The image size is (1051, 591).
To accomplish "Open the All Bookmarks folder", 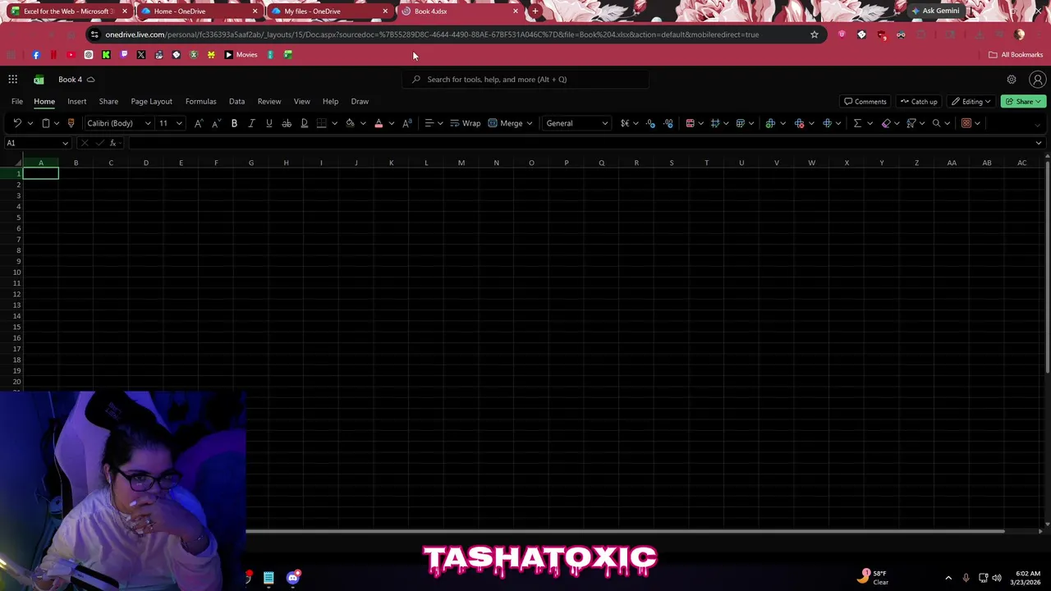I will pyautogui.click(x=1016, y=55).
